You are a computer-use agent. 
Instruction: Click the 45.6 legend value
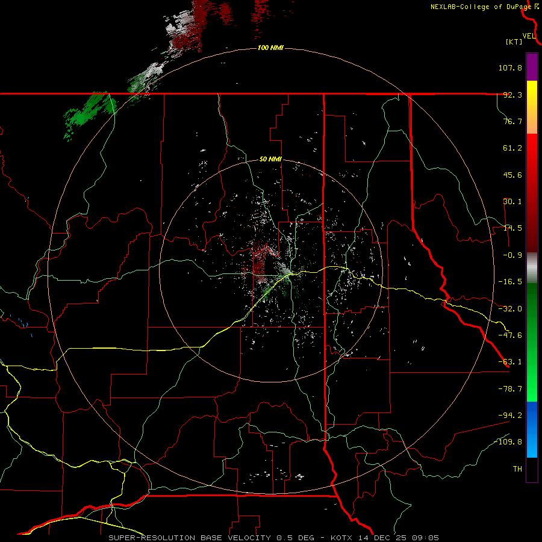(x=512, y=175)
